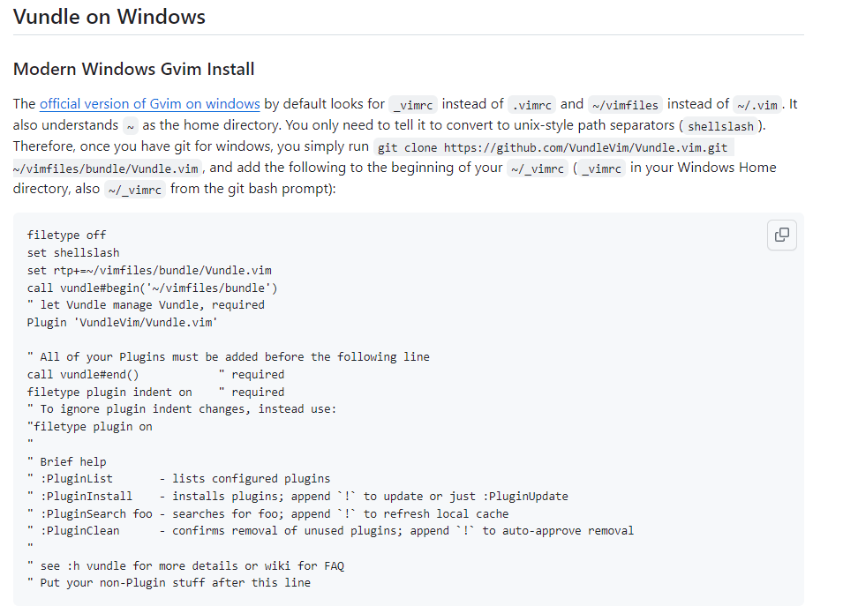Click the 'filetype off' code line
This screenshot has height=606, width=843.
click(x=67, y=236)
